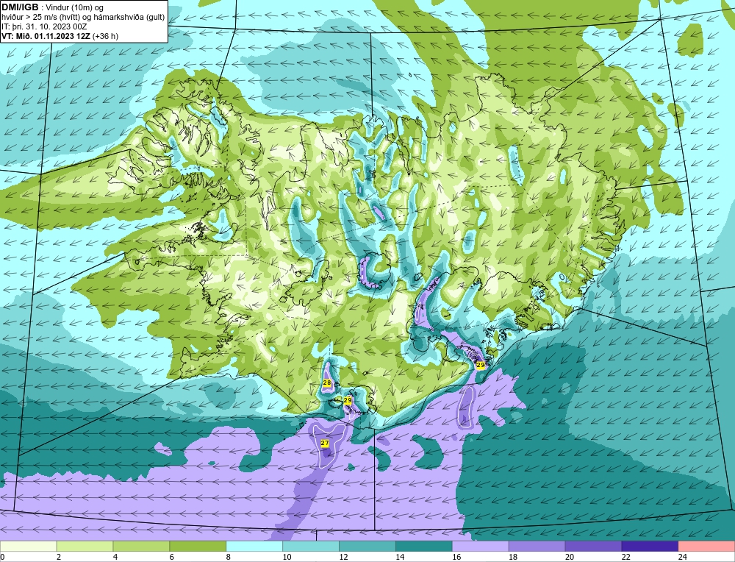
Task: Click the legend scale number 4
Action: click(x=115, y=557)
